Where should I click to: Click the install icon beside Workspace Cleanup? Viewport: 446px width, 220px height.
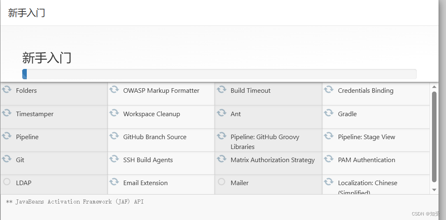(x=114, y=113)
